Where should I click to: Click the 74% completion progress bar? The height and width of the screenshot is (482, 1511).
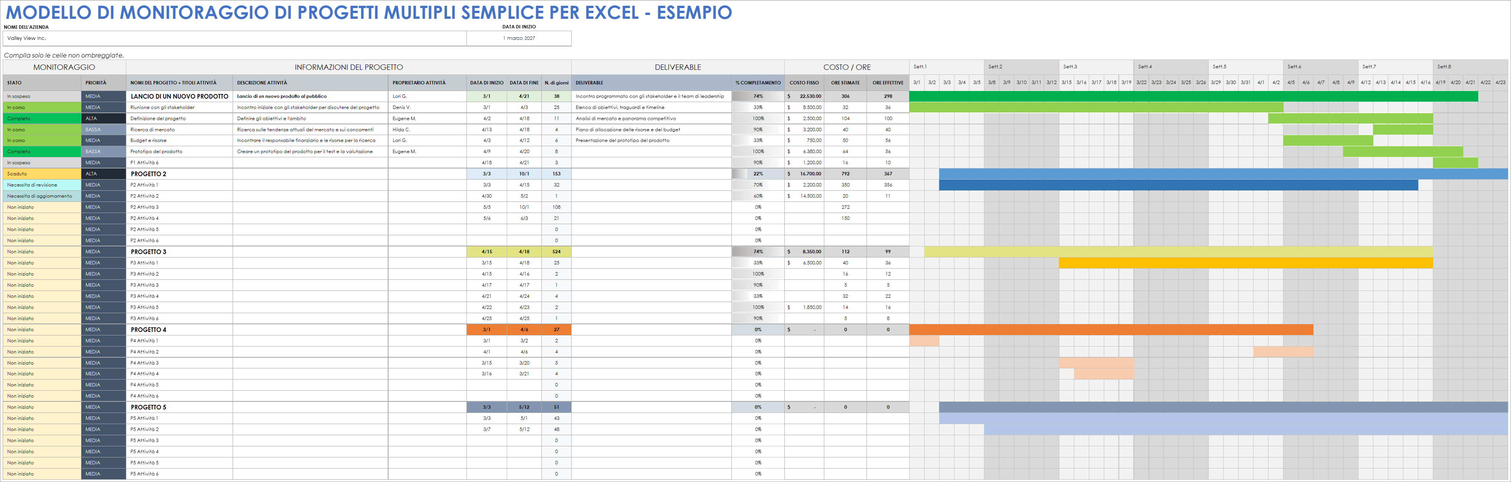pyautogui.click(x=759, y=96)
